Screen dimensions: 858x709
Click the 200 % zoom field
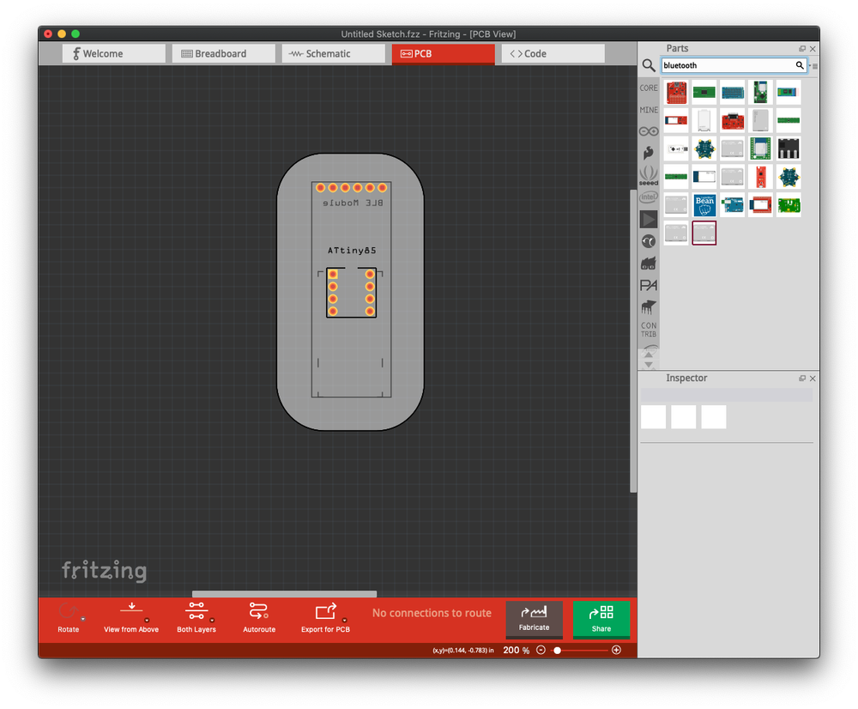point(516,650)
